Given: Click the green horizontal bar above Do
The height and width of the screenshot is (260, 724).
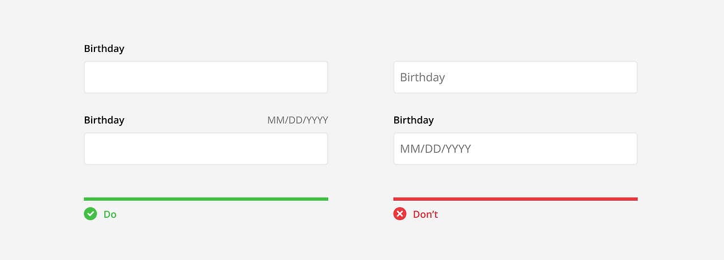Looking at the screenshot, I should click(206, 199).
